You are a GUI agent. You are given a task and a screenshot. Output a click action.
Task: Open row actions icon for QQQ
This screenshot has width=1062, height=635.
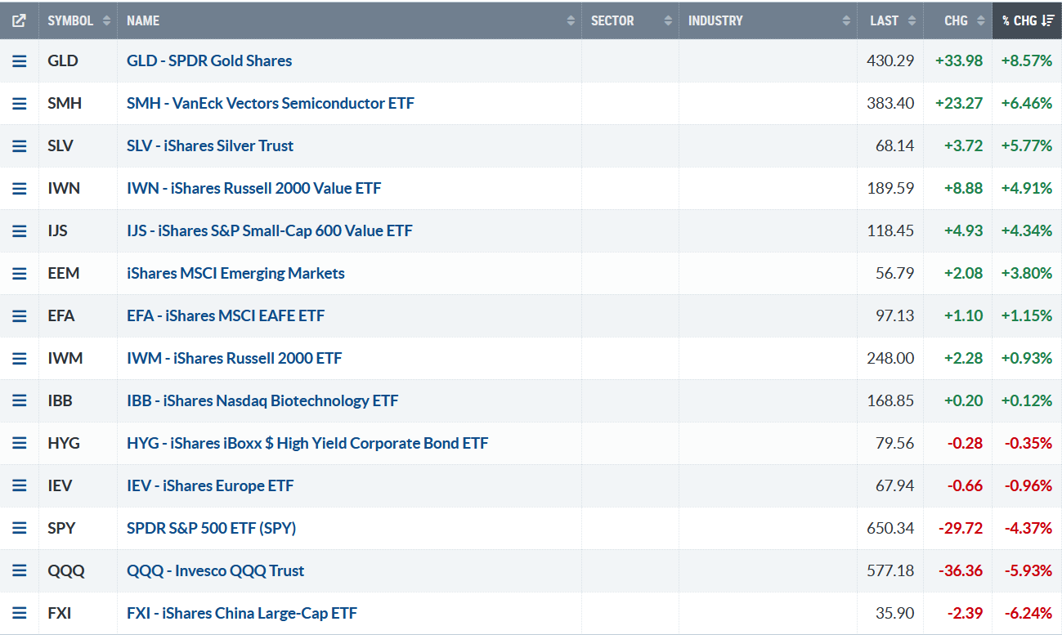[x=20, y=570]
